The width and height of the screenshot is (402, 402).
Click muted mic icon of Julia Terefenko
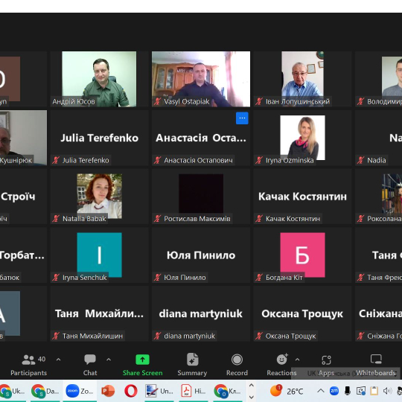[x=56, y=160]
